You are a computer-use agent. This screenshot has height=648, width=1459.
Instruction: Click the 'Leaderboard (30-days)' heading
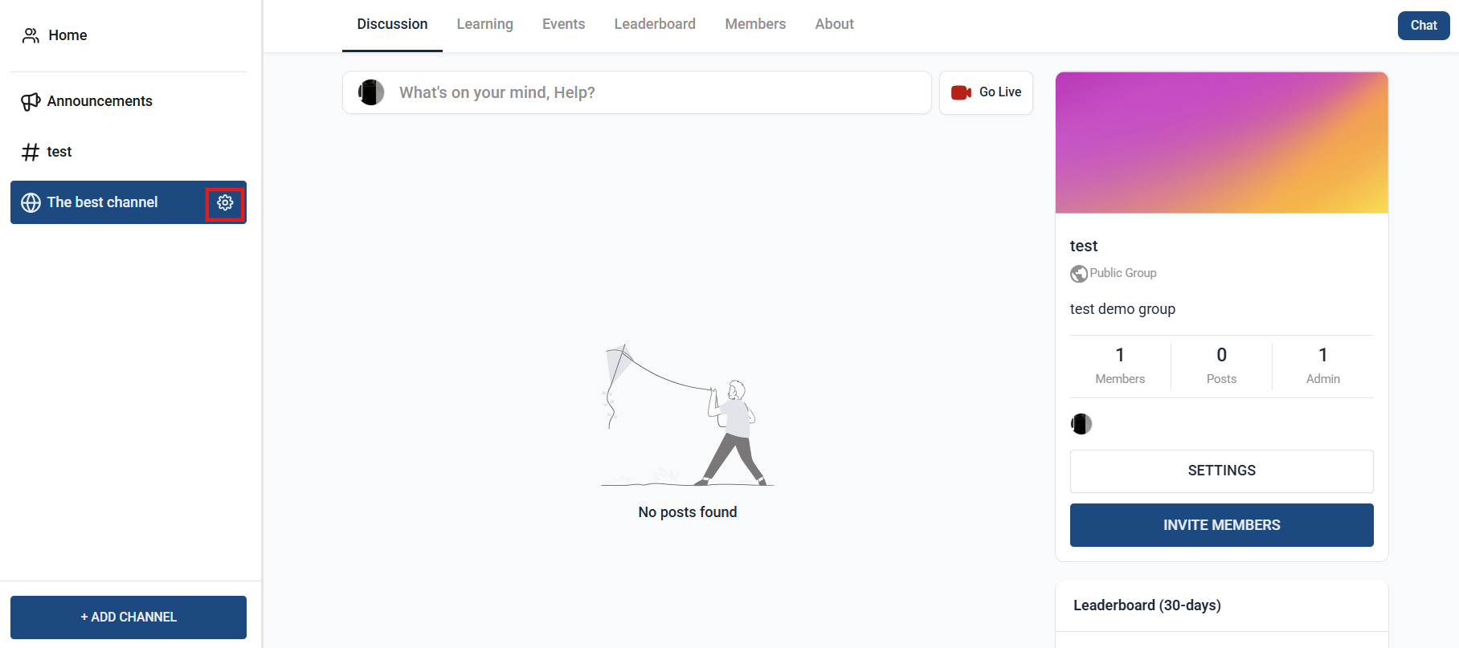tap(1147, 605)
